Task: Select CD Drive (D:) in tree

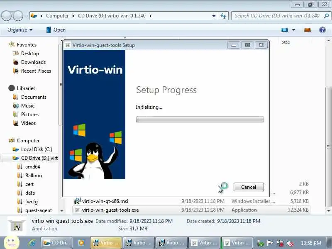Action: pos(39,158)
